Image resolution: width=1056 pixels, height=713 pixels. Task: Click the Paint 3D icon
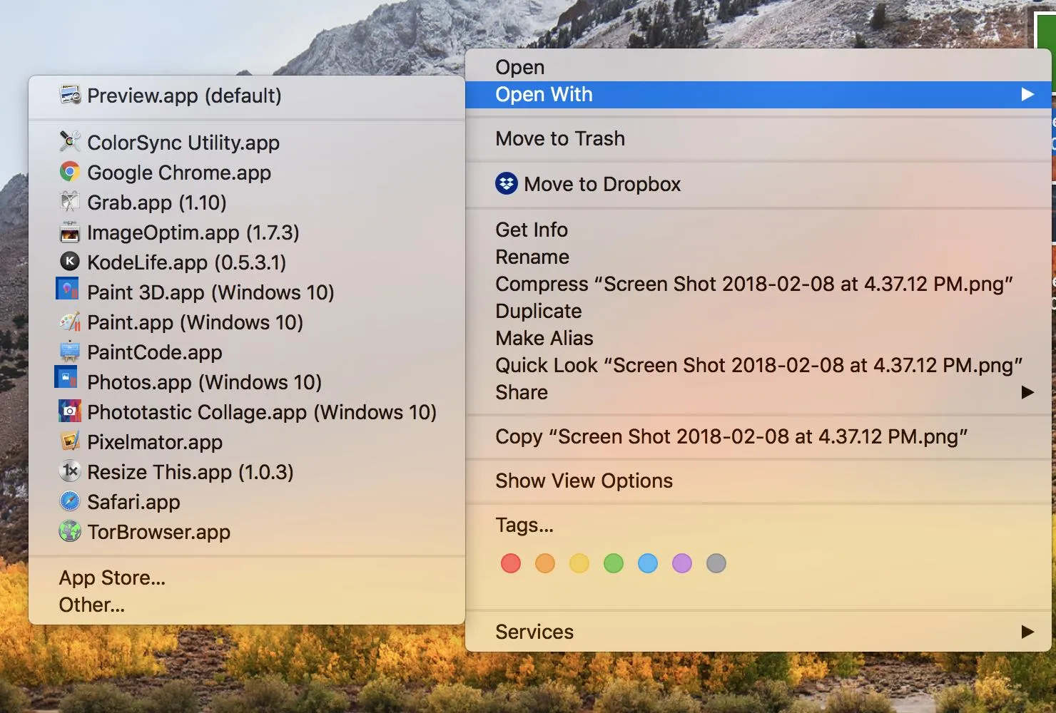[x=67, y=289]
